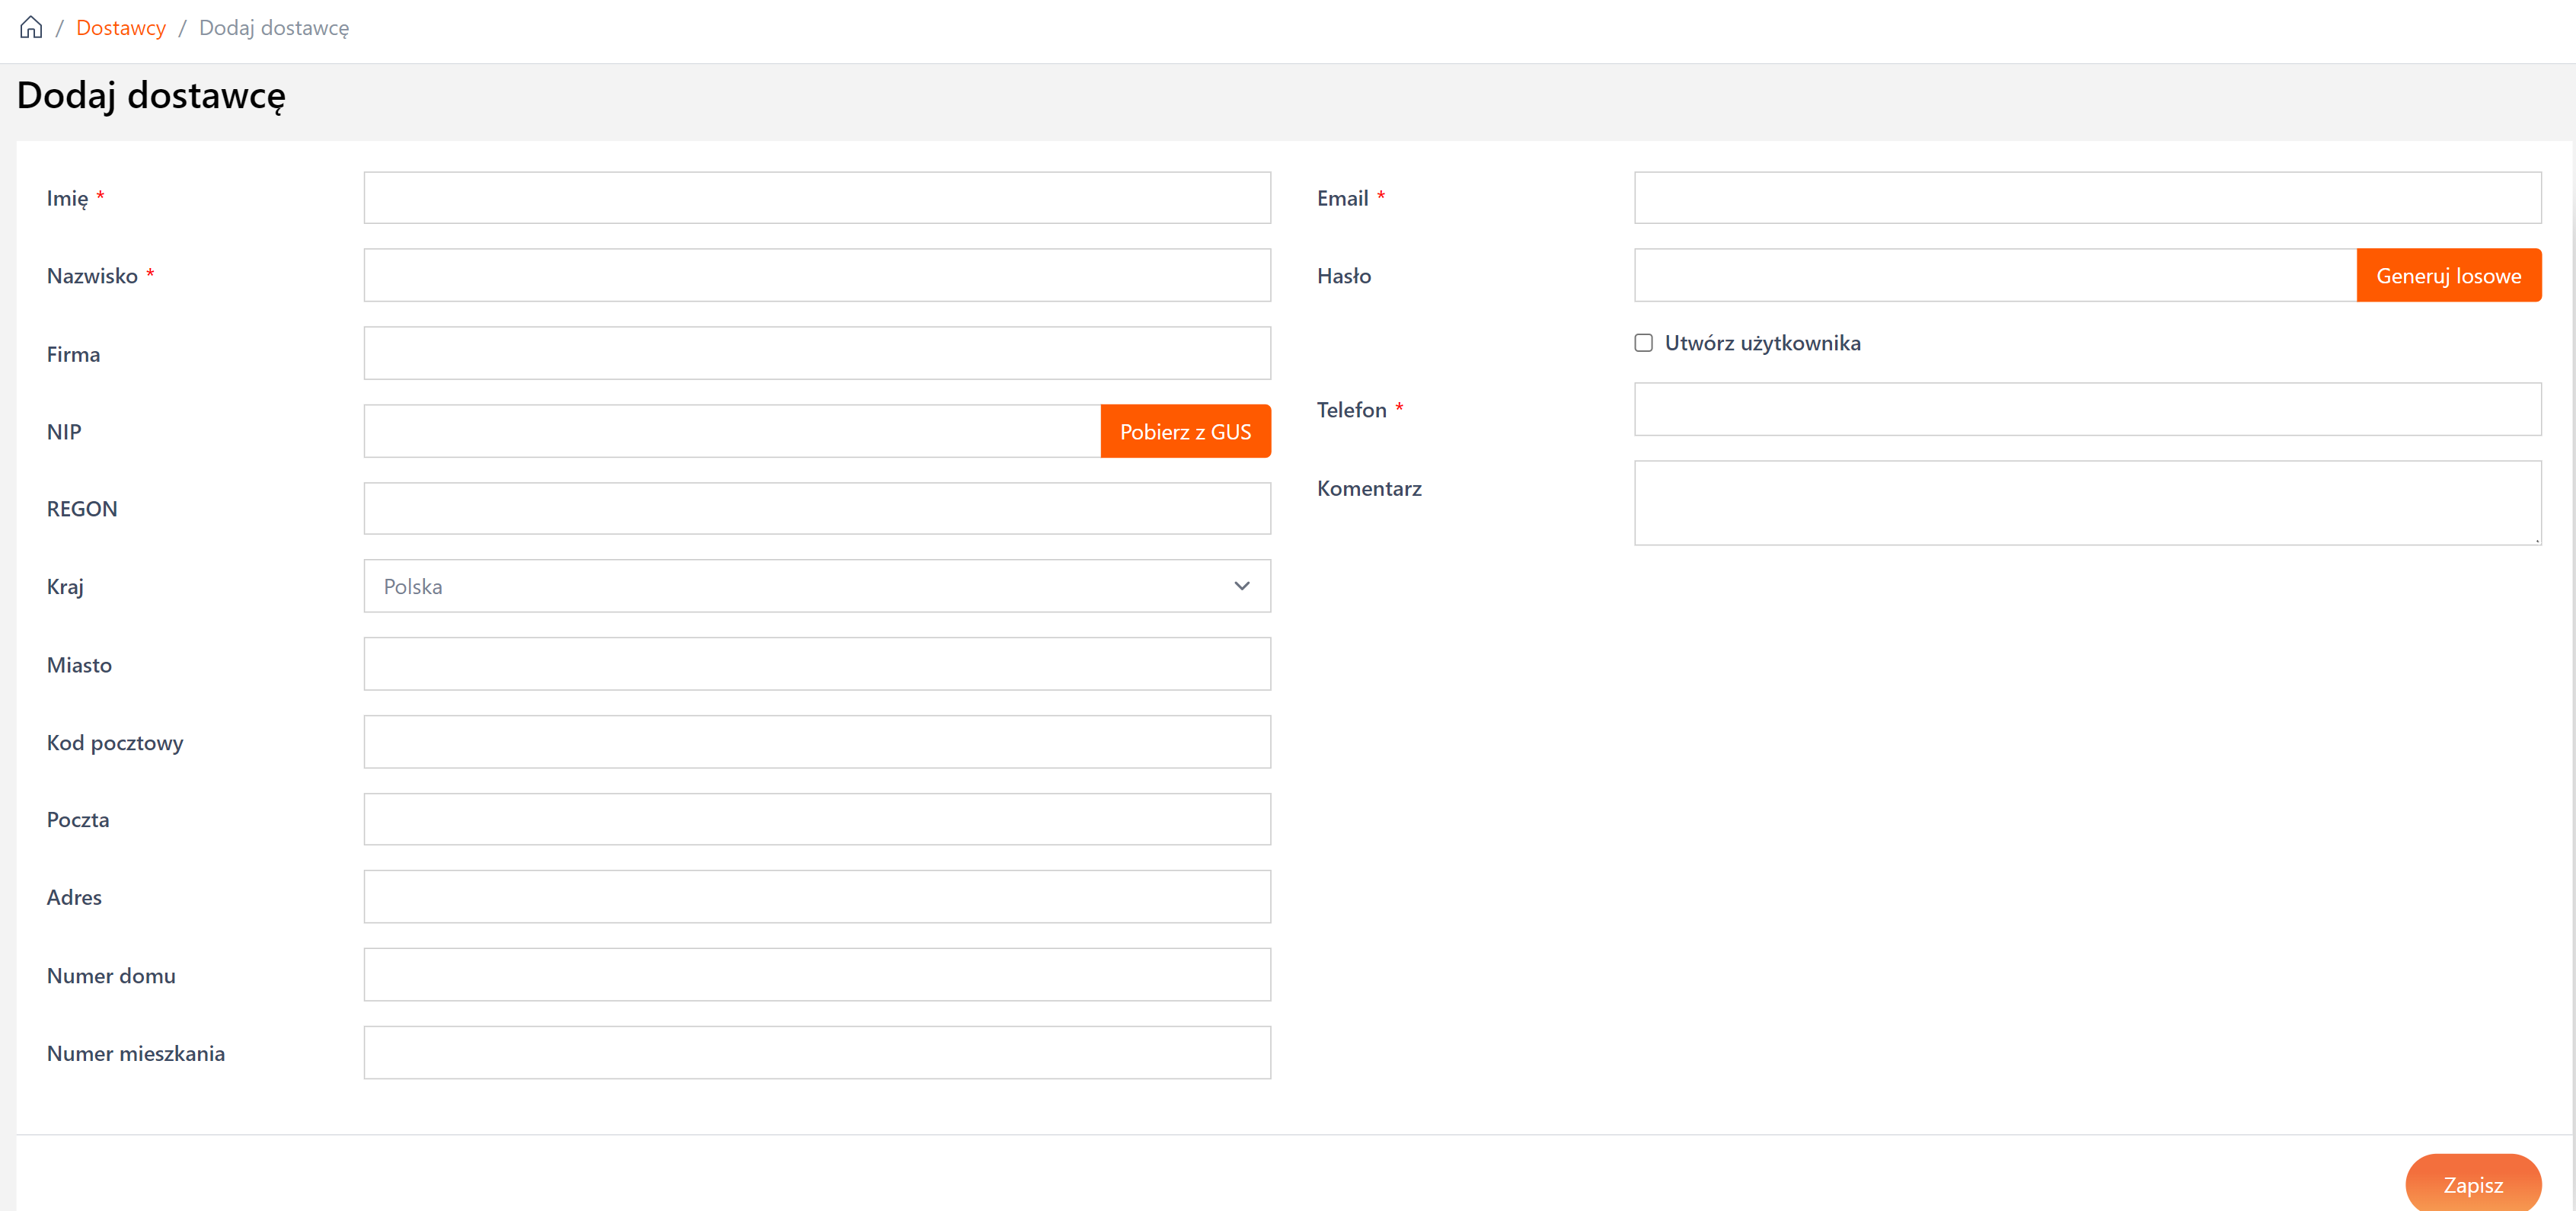Click the REGON input field
This screenshot has width=2576, height=1211.
(816, 509)
